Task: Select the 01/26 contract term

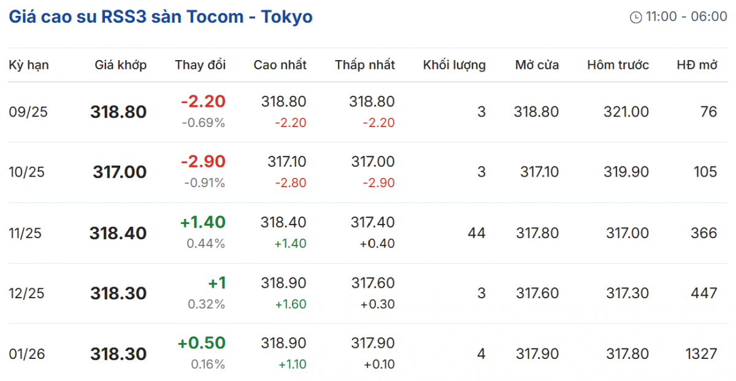Action: pos(27,354)
